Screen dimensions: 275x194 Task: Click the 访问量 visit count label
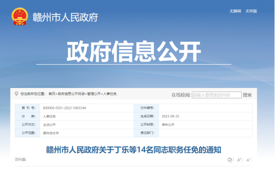[x=21, y=160]
